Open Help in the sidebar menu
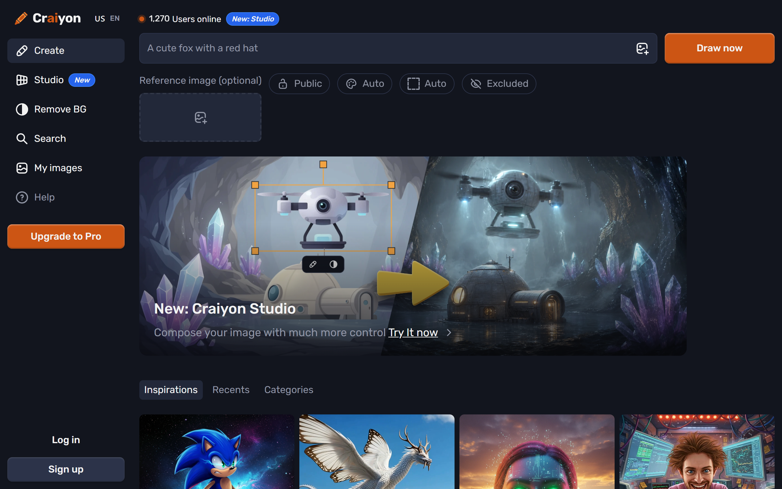Screen dimensions: 782x489 [x=66, y=197]
